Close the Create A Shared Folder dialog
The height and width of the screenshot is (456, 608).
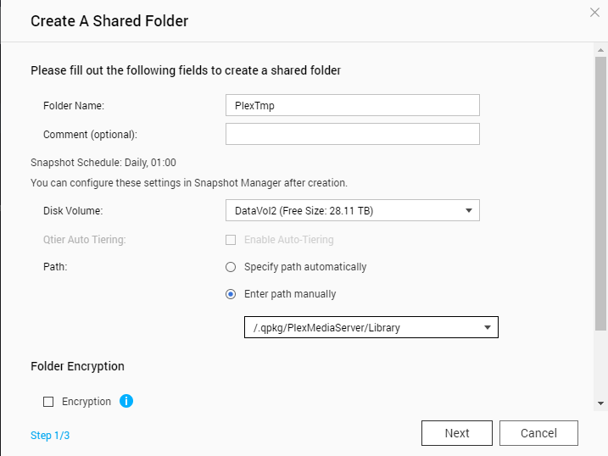point(595,13)
